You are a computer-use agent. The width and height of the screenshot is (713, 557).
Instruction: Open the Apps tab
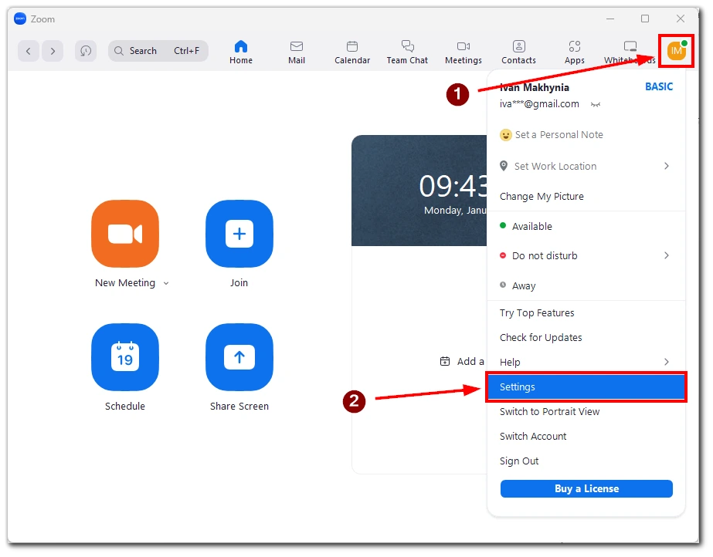click(574, 52)
